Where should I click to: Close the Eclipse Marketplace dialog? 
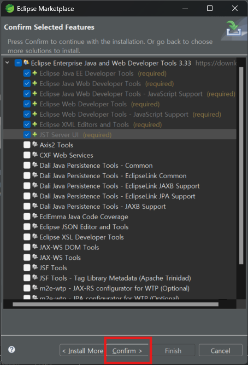tap(235, 8)
